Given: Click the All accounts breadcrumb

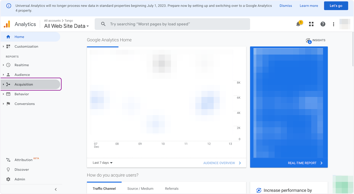Looking at the screenshot, I should 52,21.
